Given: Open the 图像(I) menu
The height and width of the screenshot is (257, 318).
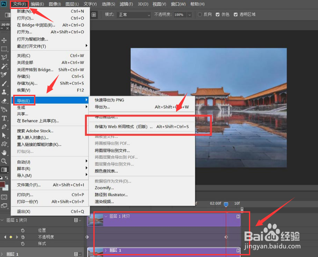Looking at the screenshot, I should [55, 4].
